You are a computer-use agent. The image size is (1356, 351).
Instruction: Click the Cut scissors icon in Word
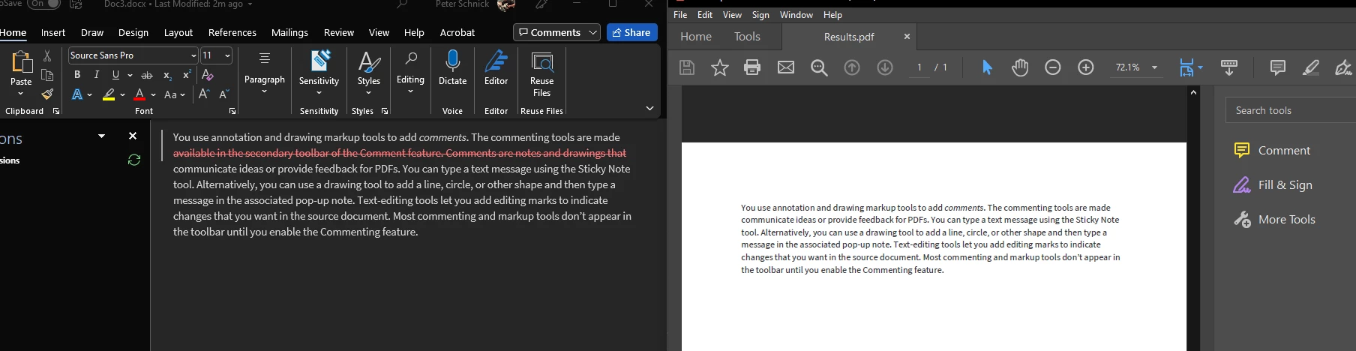47,56
